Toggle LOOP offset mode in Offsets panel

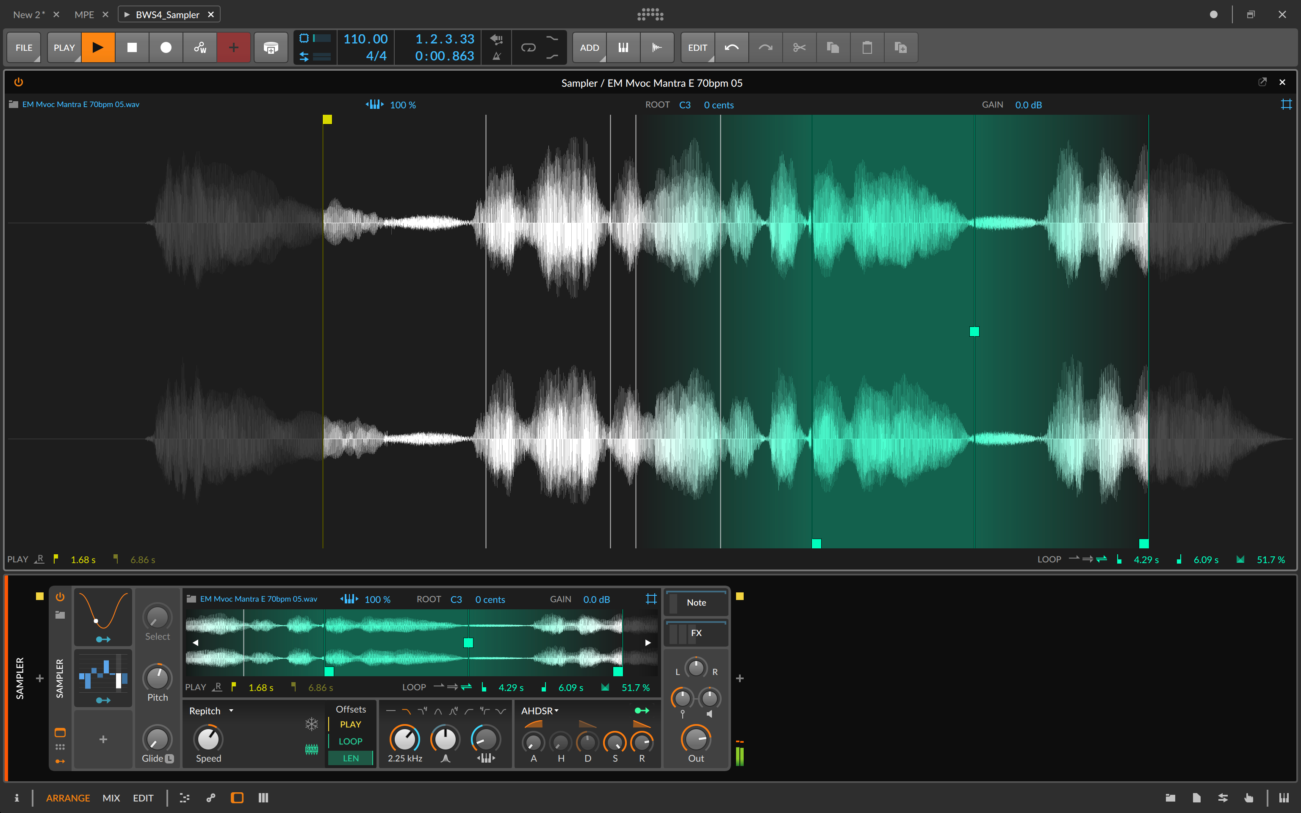(x=351, y=742)
